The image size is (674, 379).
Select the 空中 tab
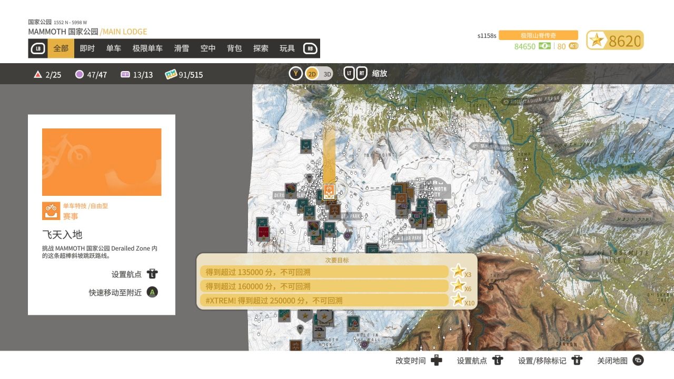coord(208,48)
